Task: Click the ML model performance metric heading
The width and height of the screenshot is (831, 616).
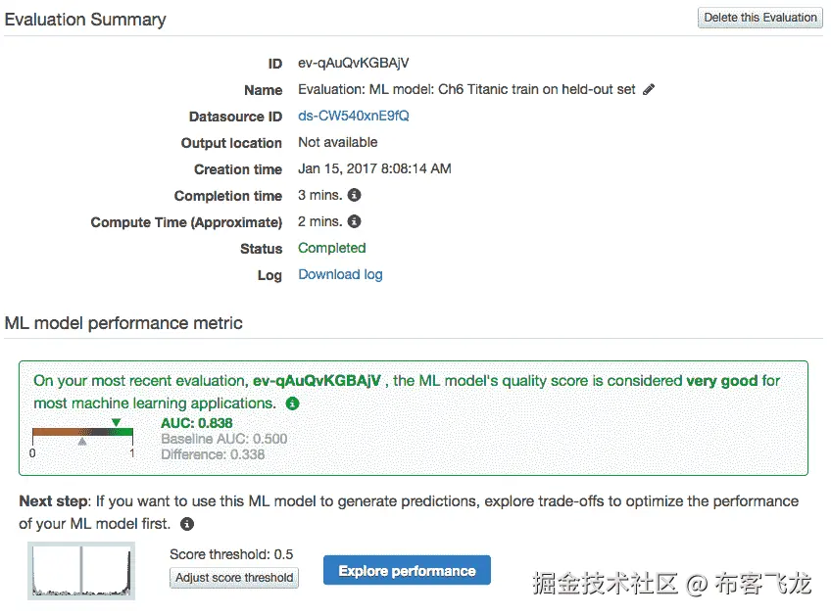Action: pos(123,323)
